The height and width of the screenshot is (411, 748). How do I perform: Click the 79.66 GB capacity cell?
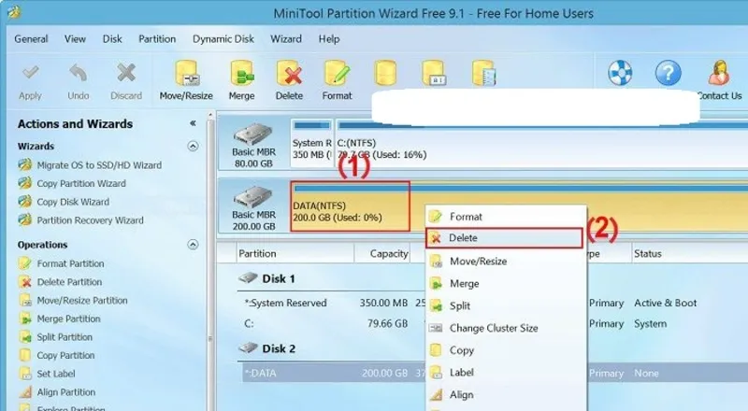387,324
